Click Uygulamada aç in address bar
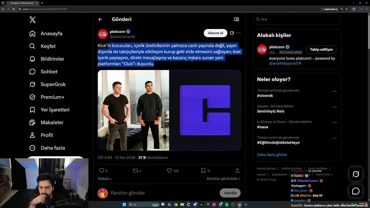This screenshot has width=370, height=208. coord(330,9)
